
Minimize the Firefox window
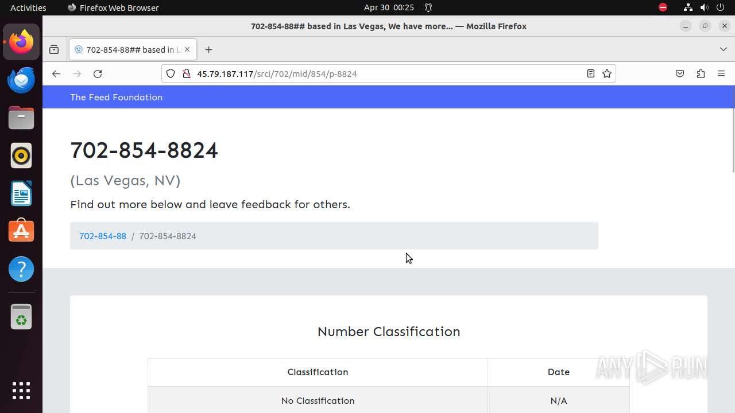685,26
